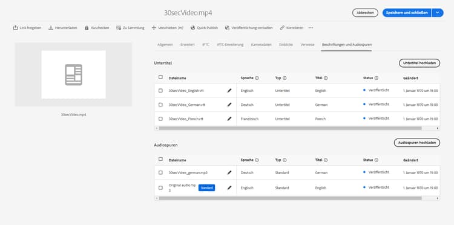The height and width of the screenshot is (225, 454).
Task: Select Beschriftungen und Audiospuren tab
Action: (347, 45)
